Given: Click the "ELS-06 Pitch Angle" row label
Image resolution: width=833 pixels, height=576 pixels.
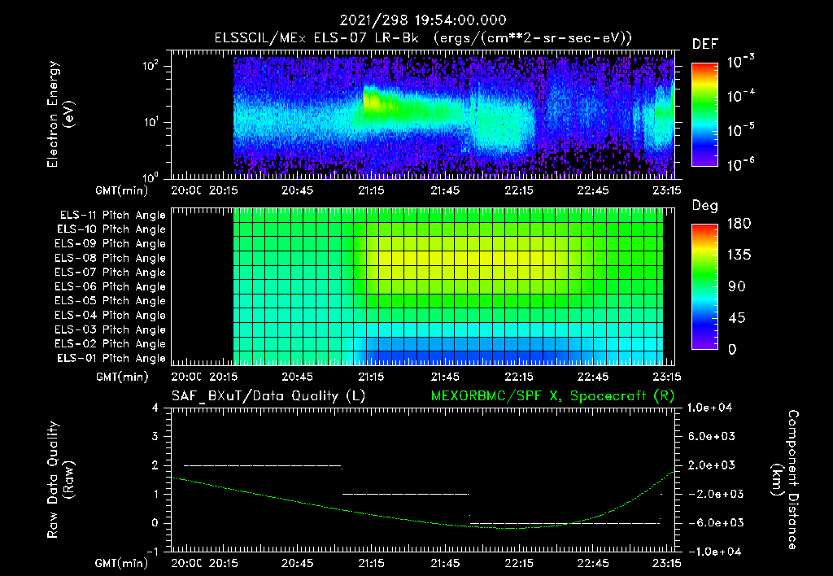Looking at the screenshot, I should click(x=110, y=287).
